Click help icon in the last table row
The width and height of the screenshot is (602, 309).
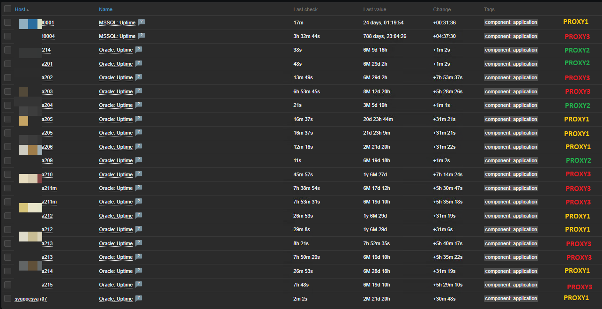pos(139,299)
